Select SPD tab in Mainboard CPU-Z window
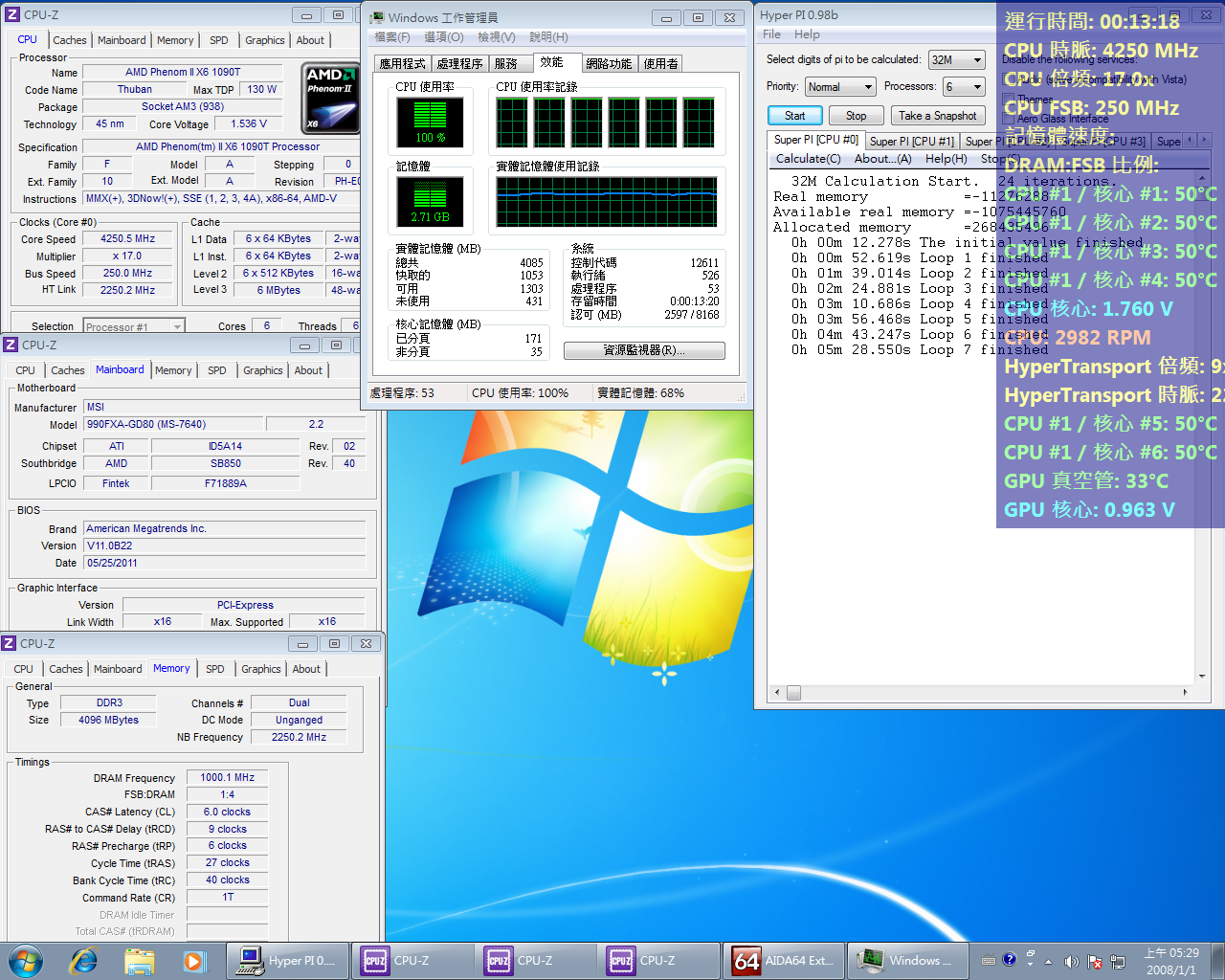This screenshot has height=980, width=1225. tap(217, 370)
